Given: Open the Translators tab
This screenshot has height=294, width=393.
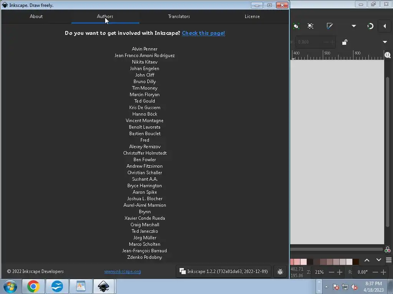Looking at the screenshot, I should (179, 16).
